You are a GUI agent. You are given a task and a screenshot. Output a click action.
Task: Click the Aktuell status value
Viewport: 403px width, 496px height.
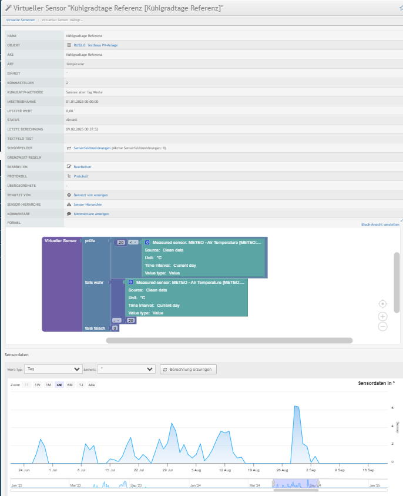[72, 119]
